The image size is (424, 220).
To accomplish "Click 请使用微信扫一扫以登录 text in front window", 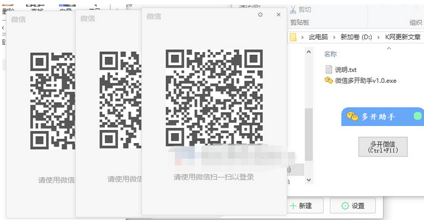I will tap(214, 177).
